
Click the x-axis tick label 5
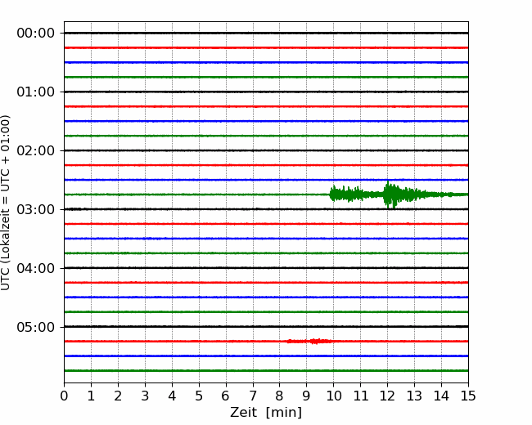point(199,396)
